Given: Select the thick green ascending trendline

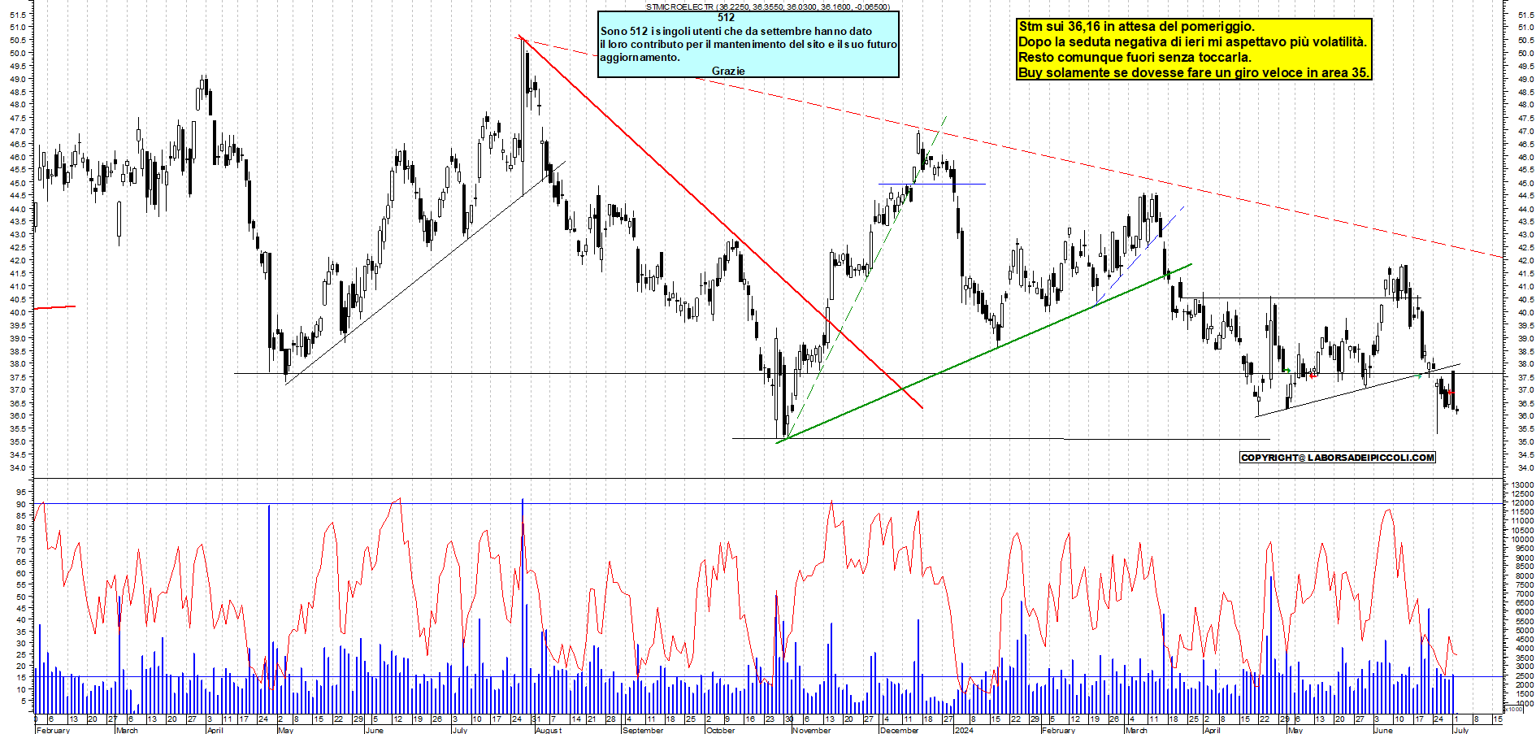Looking at the screenshot, I should click(984, 353).
